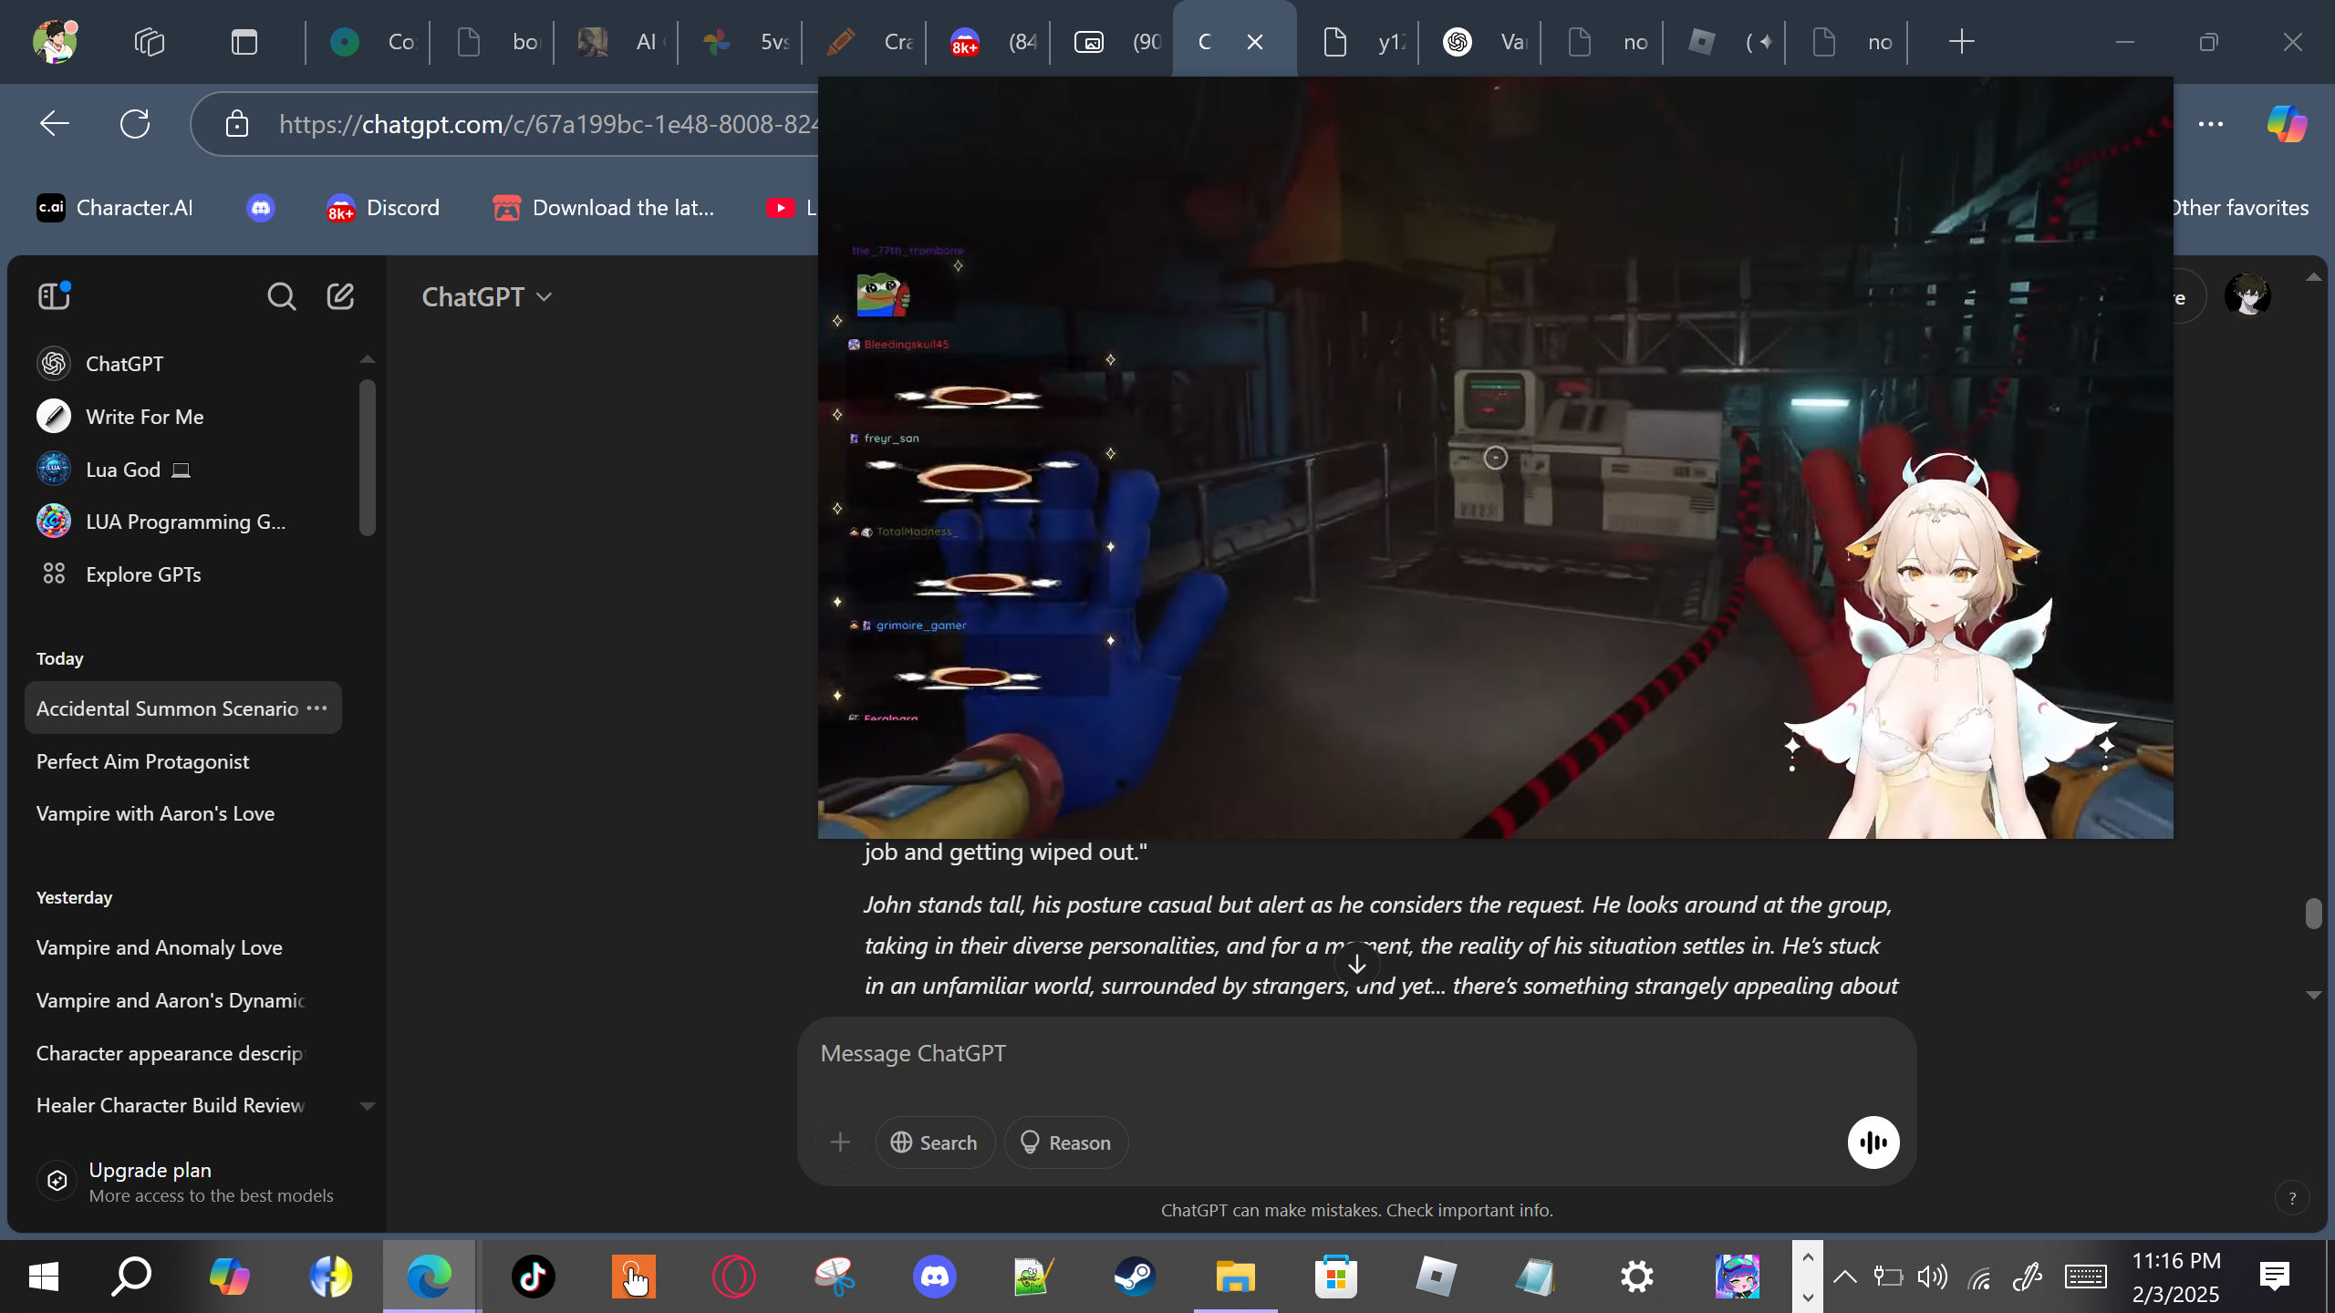Open options for Accidental Summon Scenario chat

(x=317, y=708)
